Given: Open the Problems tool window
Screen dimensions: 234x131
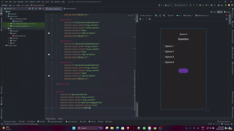Looking at the screenshot, I should 31,122.
